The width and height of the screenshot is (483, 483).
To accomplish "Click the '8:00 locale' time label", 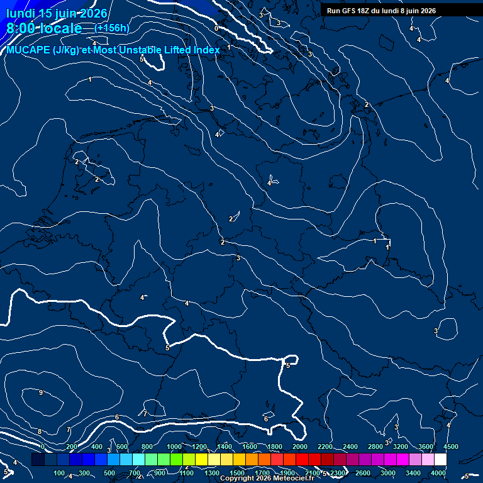I will [45, 28].
